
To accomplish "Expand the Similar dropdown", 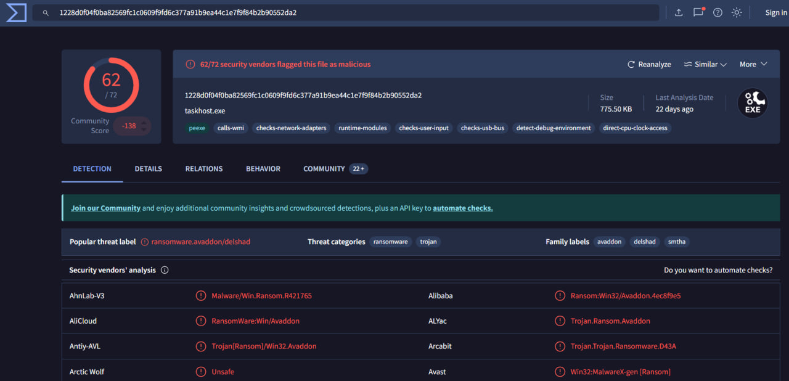I will tap(705, 64).
